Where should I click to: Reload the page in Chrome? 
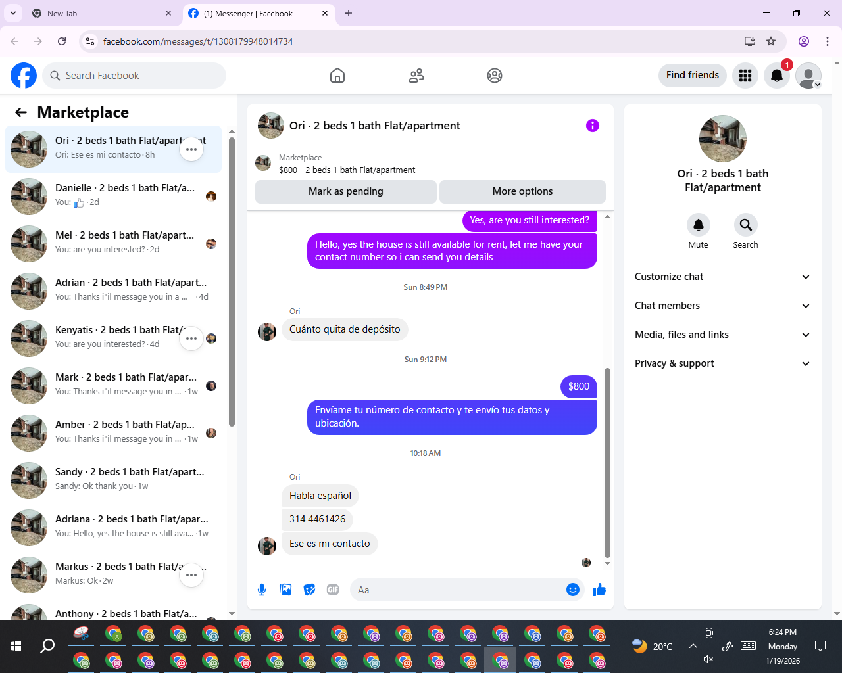62,41
